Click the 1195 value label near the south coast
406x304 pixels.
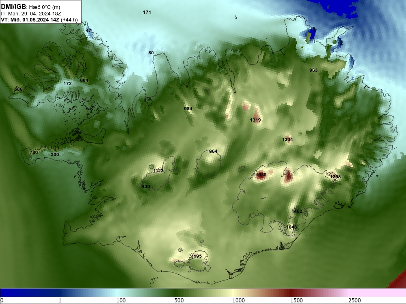pyautogui.click(x=197, y=256)
